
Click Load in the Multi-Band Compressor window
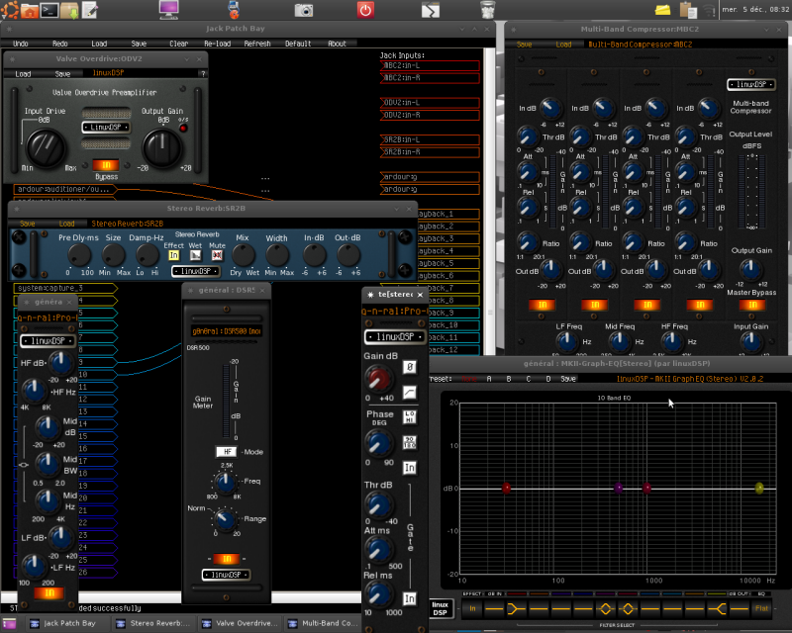coord(563,45)
